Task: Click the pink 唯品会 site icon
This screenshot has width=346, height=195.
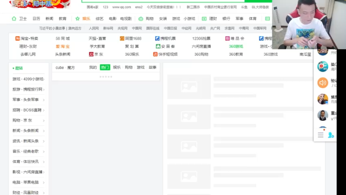Action: (227, 38)
